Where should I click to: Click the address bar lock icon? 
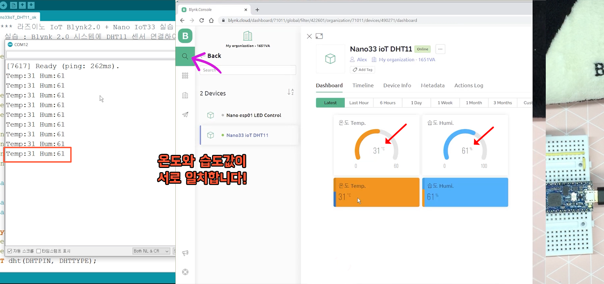click(223, 20)
